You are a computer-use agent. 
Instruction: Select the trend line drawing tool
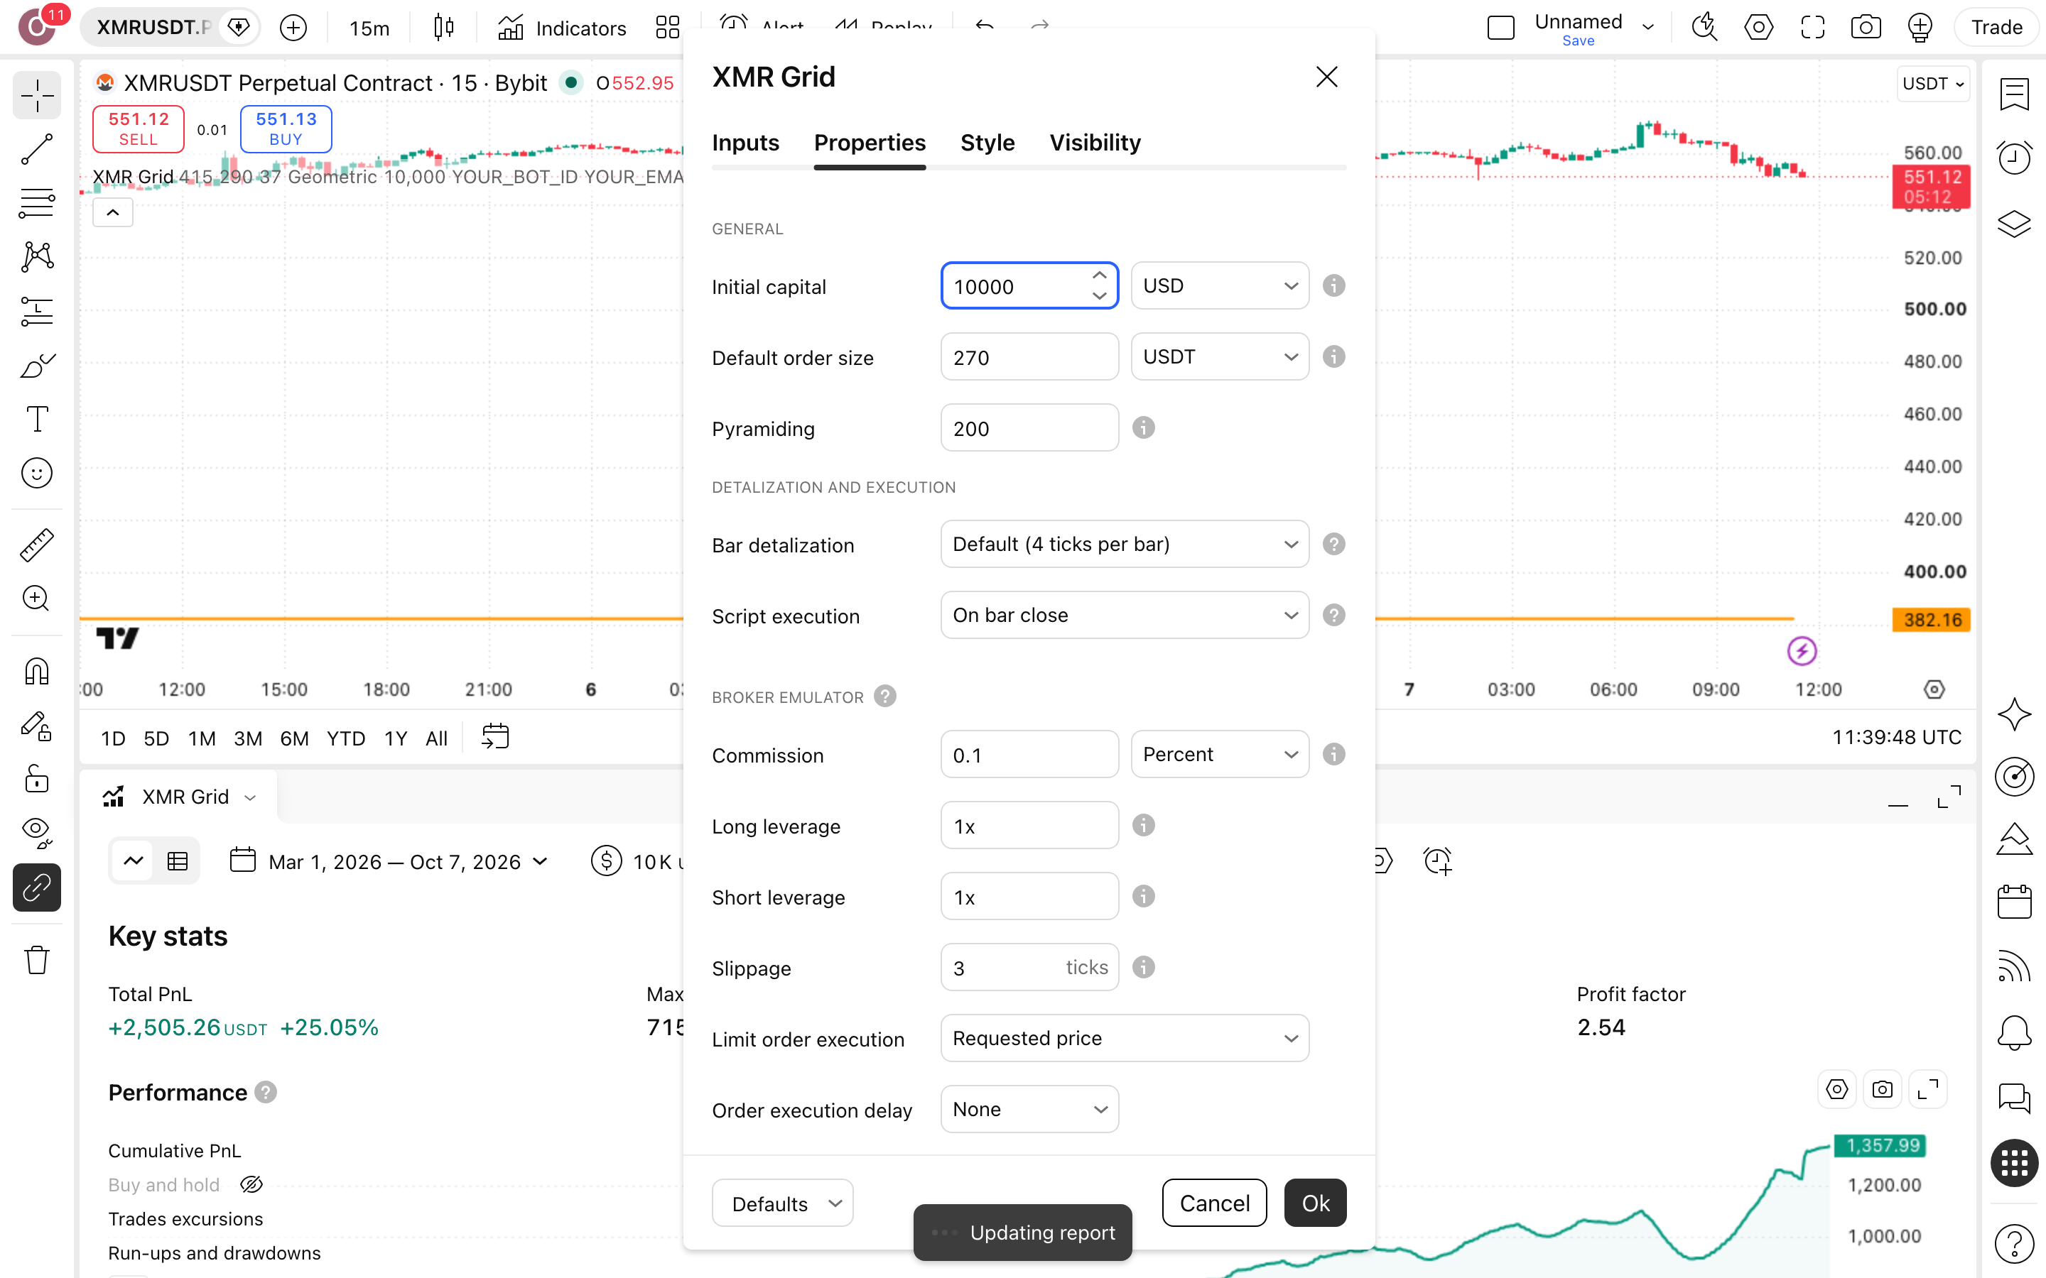pyautogui.click(x=36, y=150)
